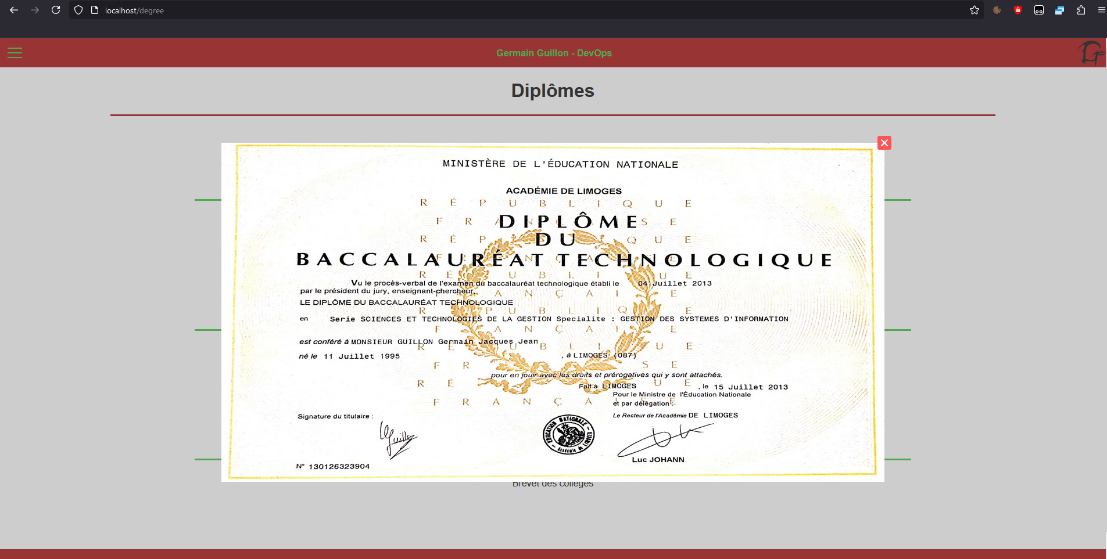Open the red shield lock extension
1107x559 pixels.
pos(1018,10)
